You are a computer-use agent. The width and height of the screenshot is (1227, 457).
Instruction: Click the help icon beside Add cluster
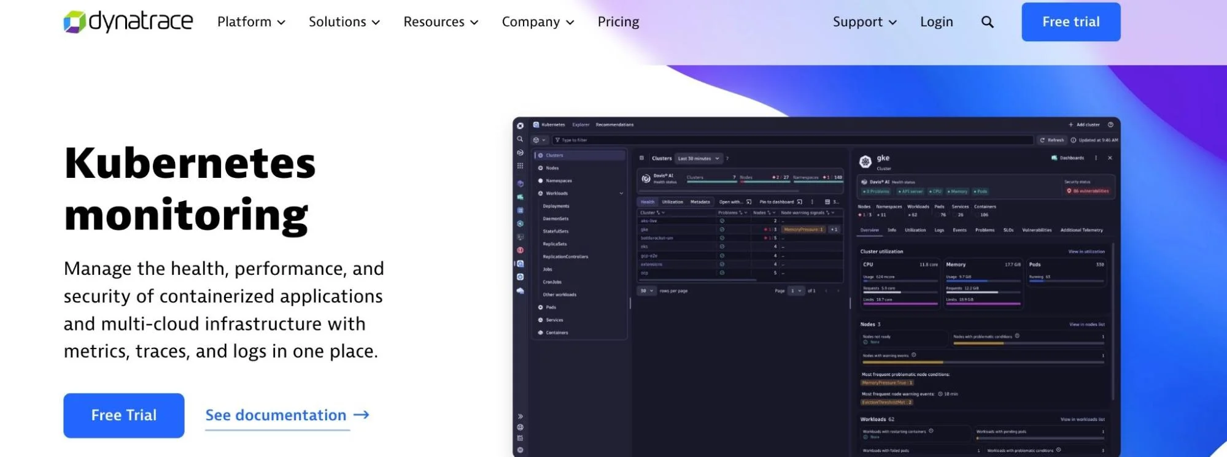tap(1110, 125)
